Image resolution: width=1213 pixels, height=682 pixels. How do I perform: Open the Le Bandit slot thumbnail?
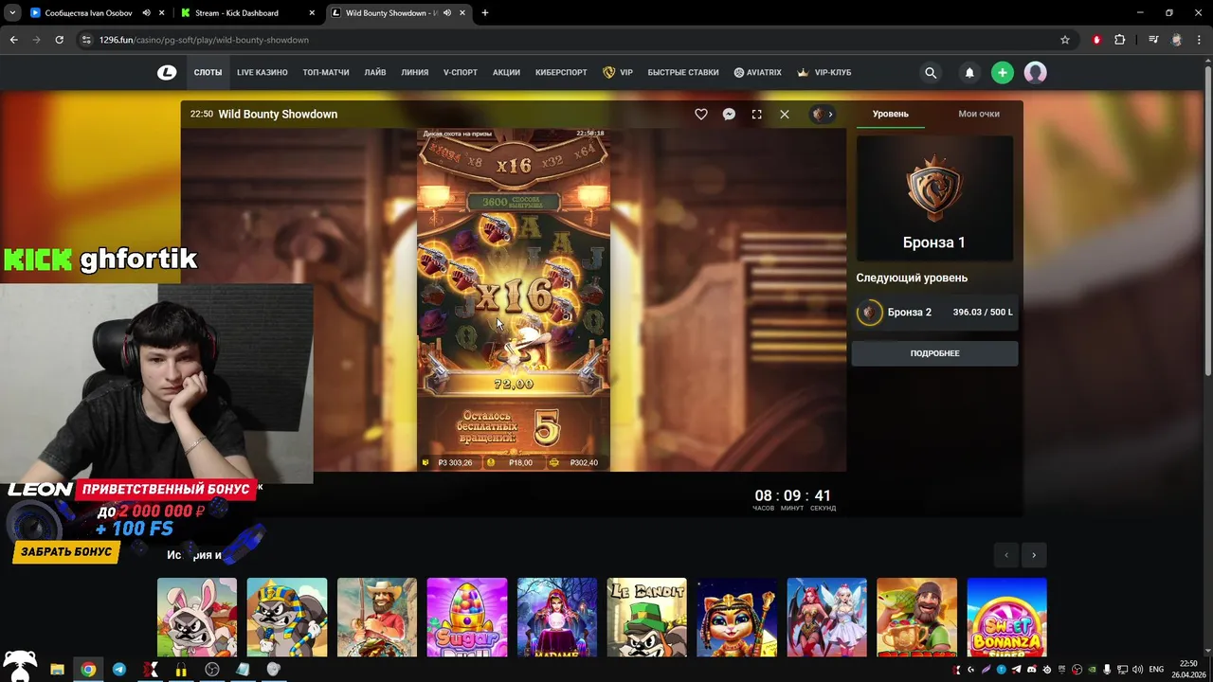[x=647, y=618]
